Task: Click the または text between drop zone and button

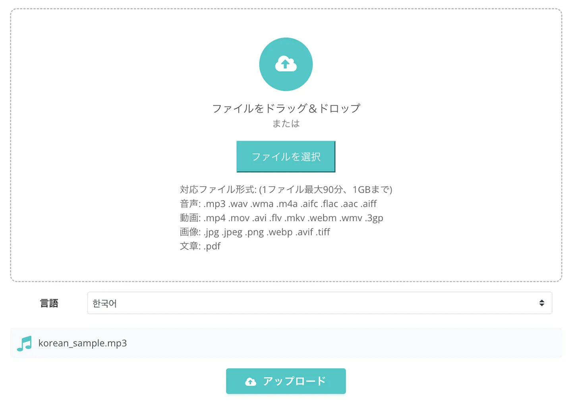Action: [286, 123]
